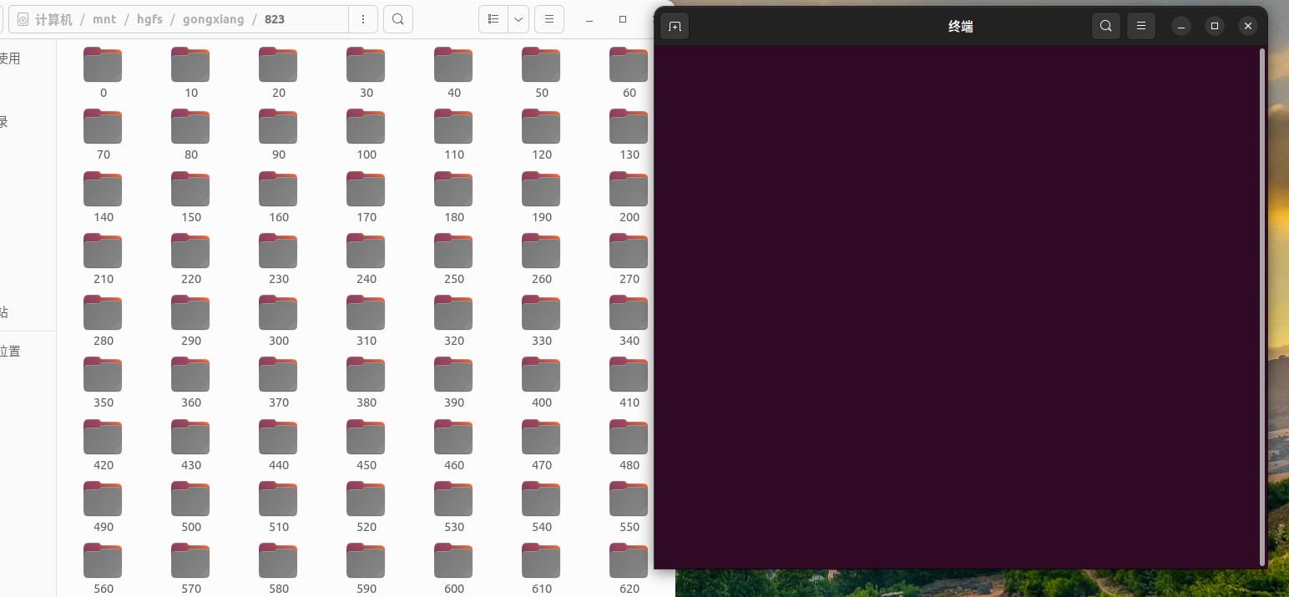1289x597 pixels.
Task: Jump to 计算机 root in path bar
Action: pyautogui.click(x=53, y=19)
